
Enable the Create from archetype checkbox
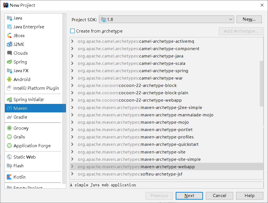tap(72, 31)
